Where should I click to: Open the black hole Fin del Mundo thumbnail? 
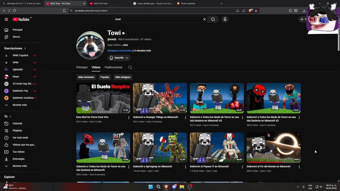coord(274,147)
